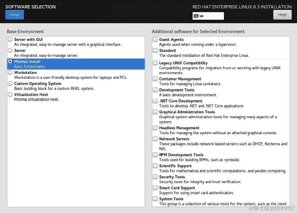
Task: Select Server with GUI environment
Action: [x=10, y=40]
